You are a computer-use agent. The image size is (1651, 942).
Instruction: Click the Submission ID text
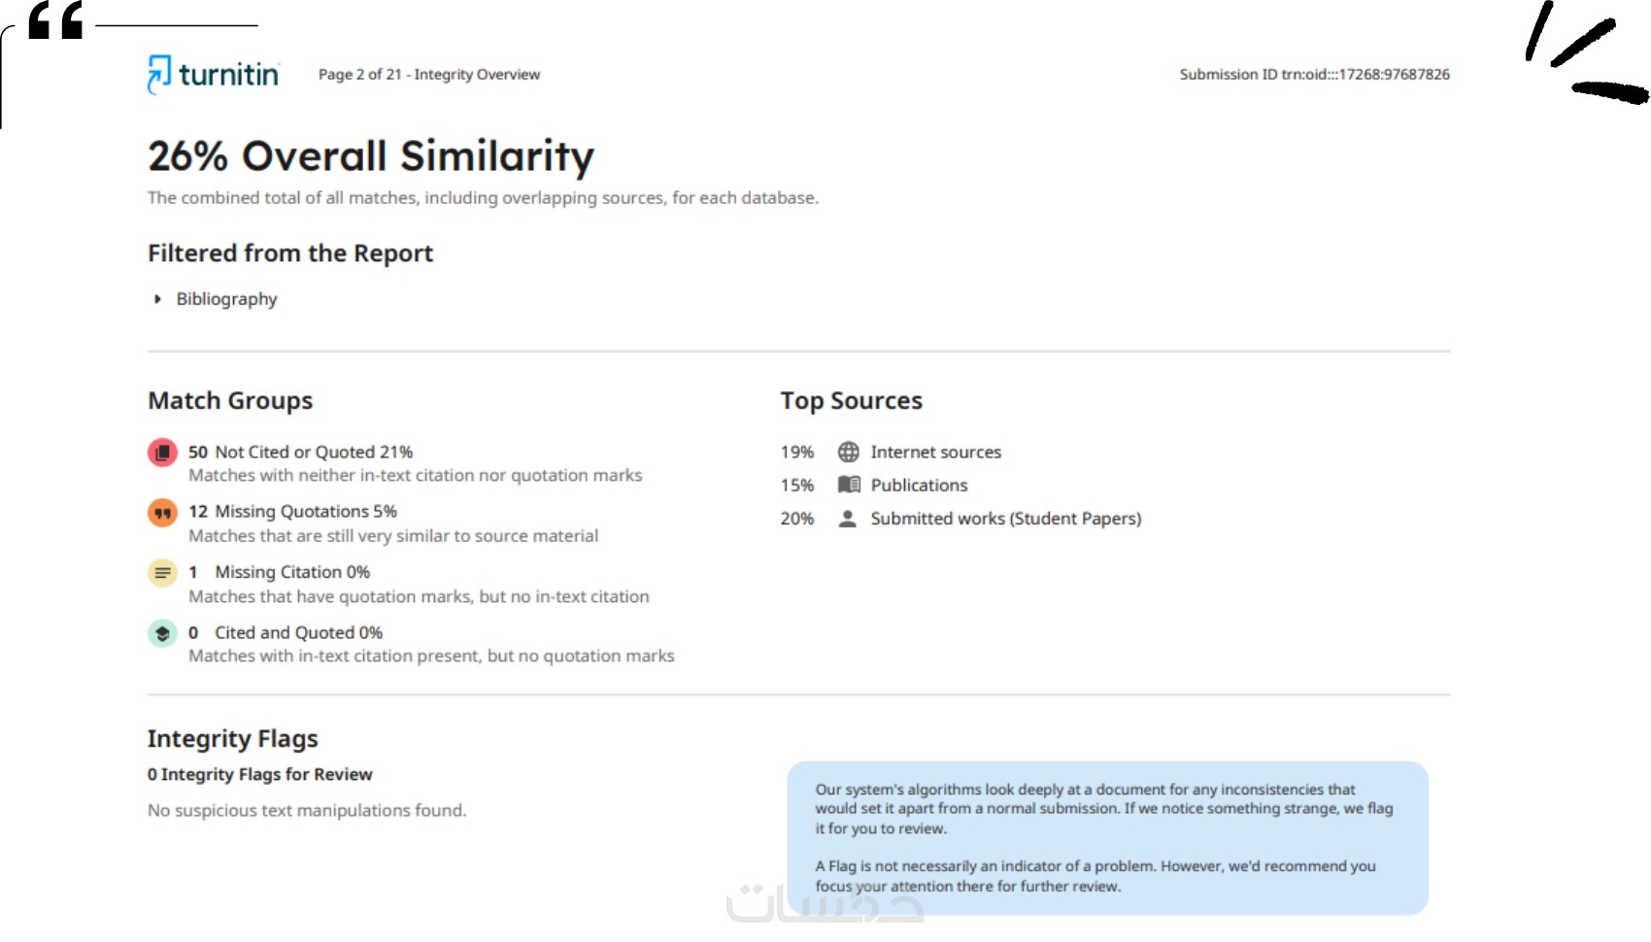click(1314, 75)
